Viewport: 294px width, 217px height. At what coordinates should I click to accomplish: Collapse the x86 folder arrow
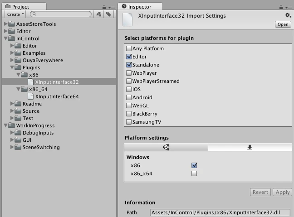pyautogui.click(x=18, y=75)
